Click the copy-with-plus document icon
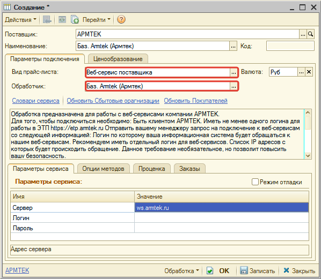Viewport: 321px width, 279px height. [75, 20]
